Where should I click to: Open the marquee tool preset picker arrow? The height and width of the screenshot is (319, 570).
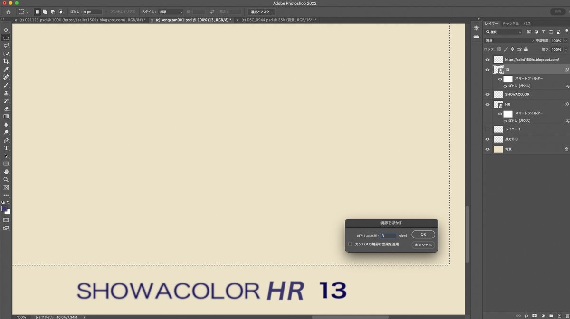(x=28, y=11)
